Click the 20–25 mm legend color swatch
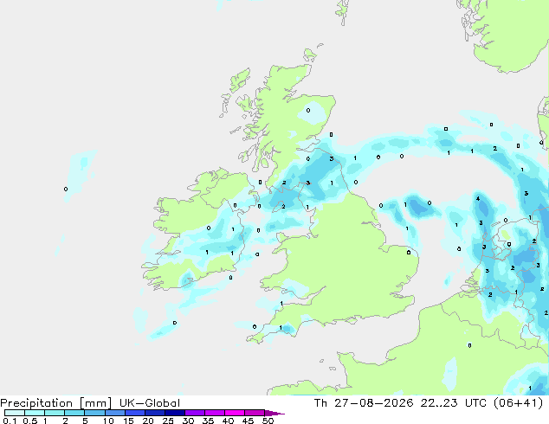 coord(155,413)
